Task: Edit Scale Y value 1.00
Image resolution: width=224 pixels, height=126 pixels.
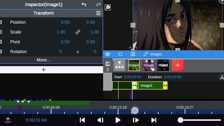Action: 95,32
